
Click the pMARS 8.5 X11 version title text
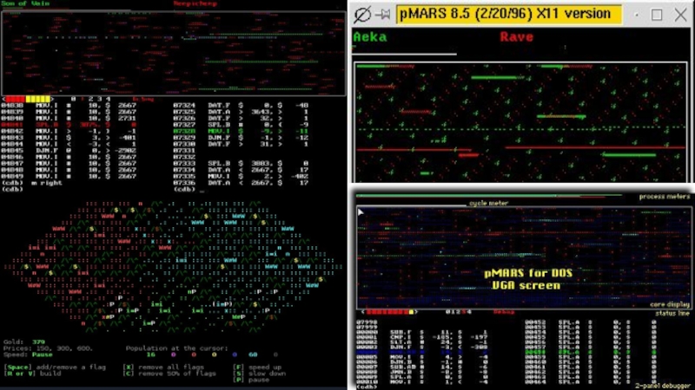coord(506,14)
